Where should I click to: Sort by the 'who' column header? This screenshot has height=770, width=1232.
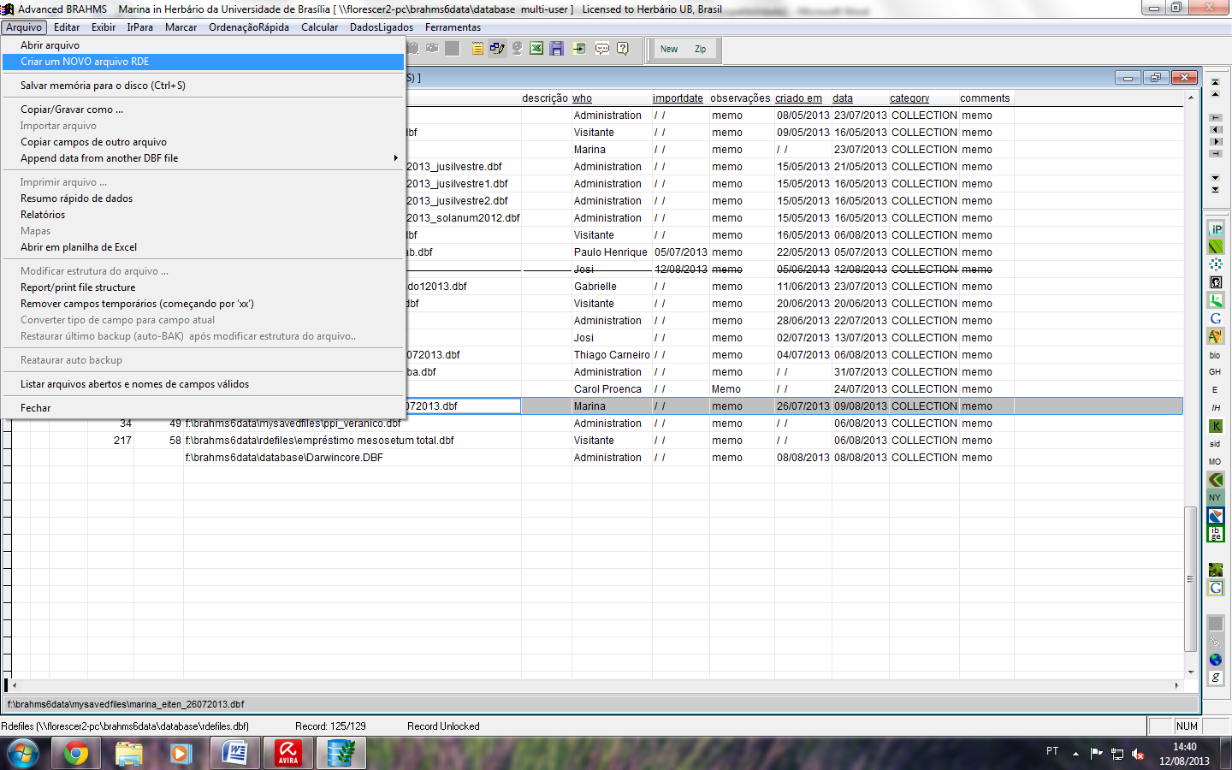click(582, 98)
